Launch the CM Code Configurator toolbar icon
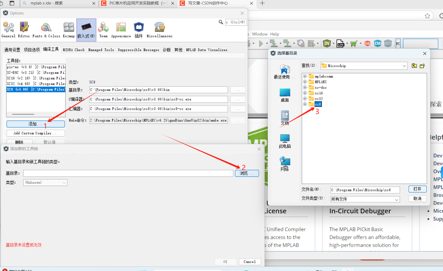This screenshot has height=271, width=443. point(378,43)
